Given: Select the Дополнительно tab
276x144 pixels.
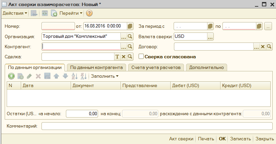Looking at the screenshot, I should pos(206,67).
